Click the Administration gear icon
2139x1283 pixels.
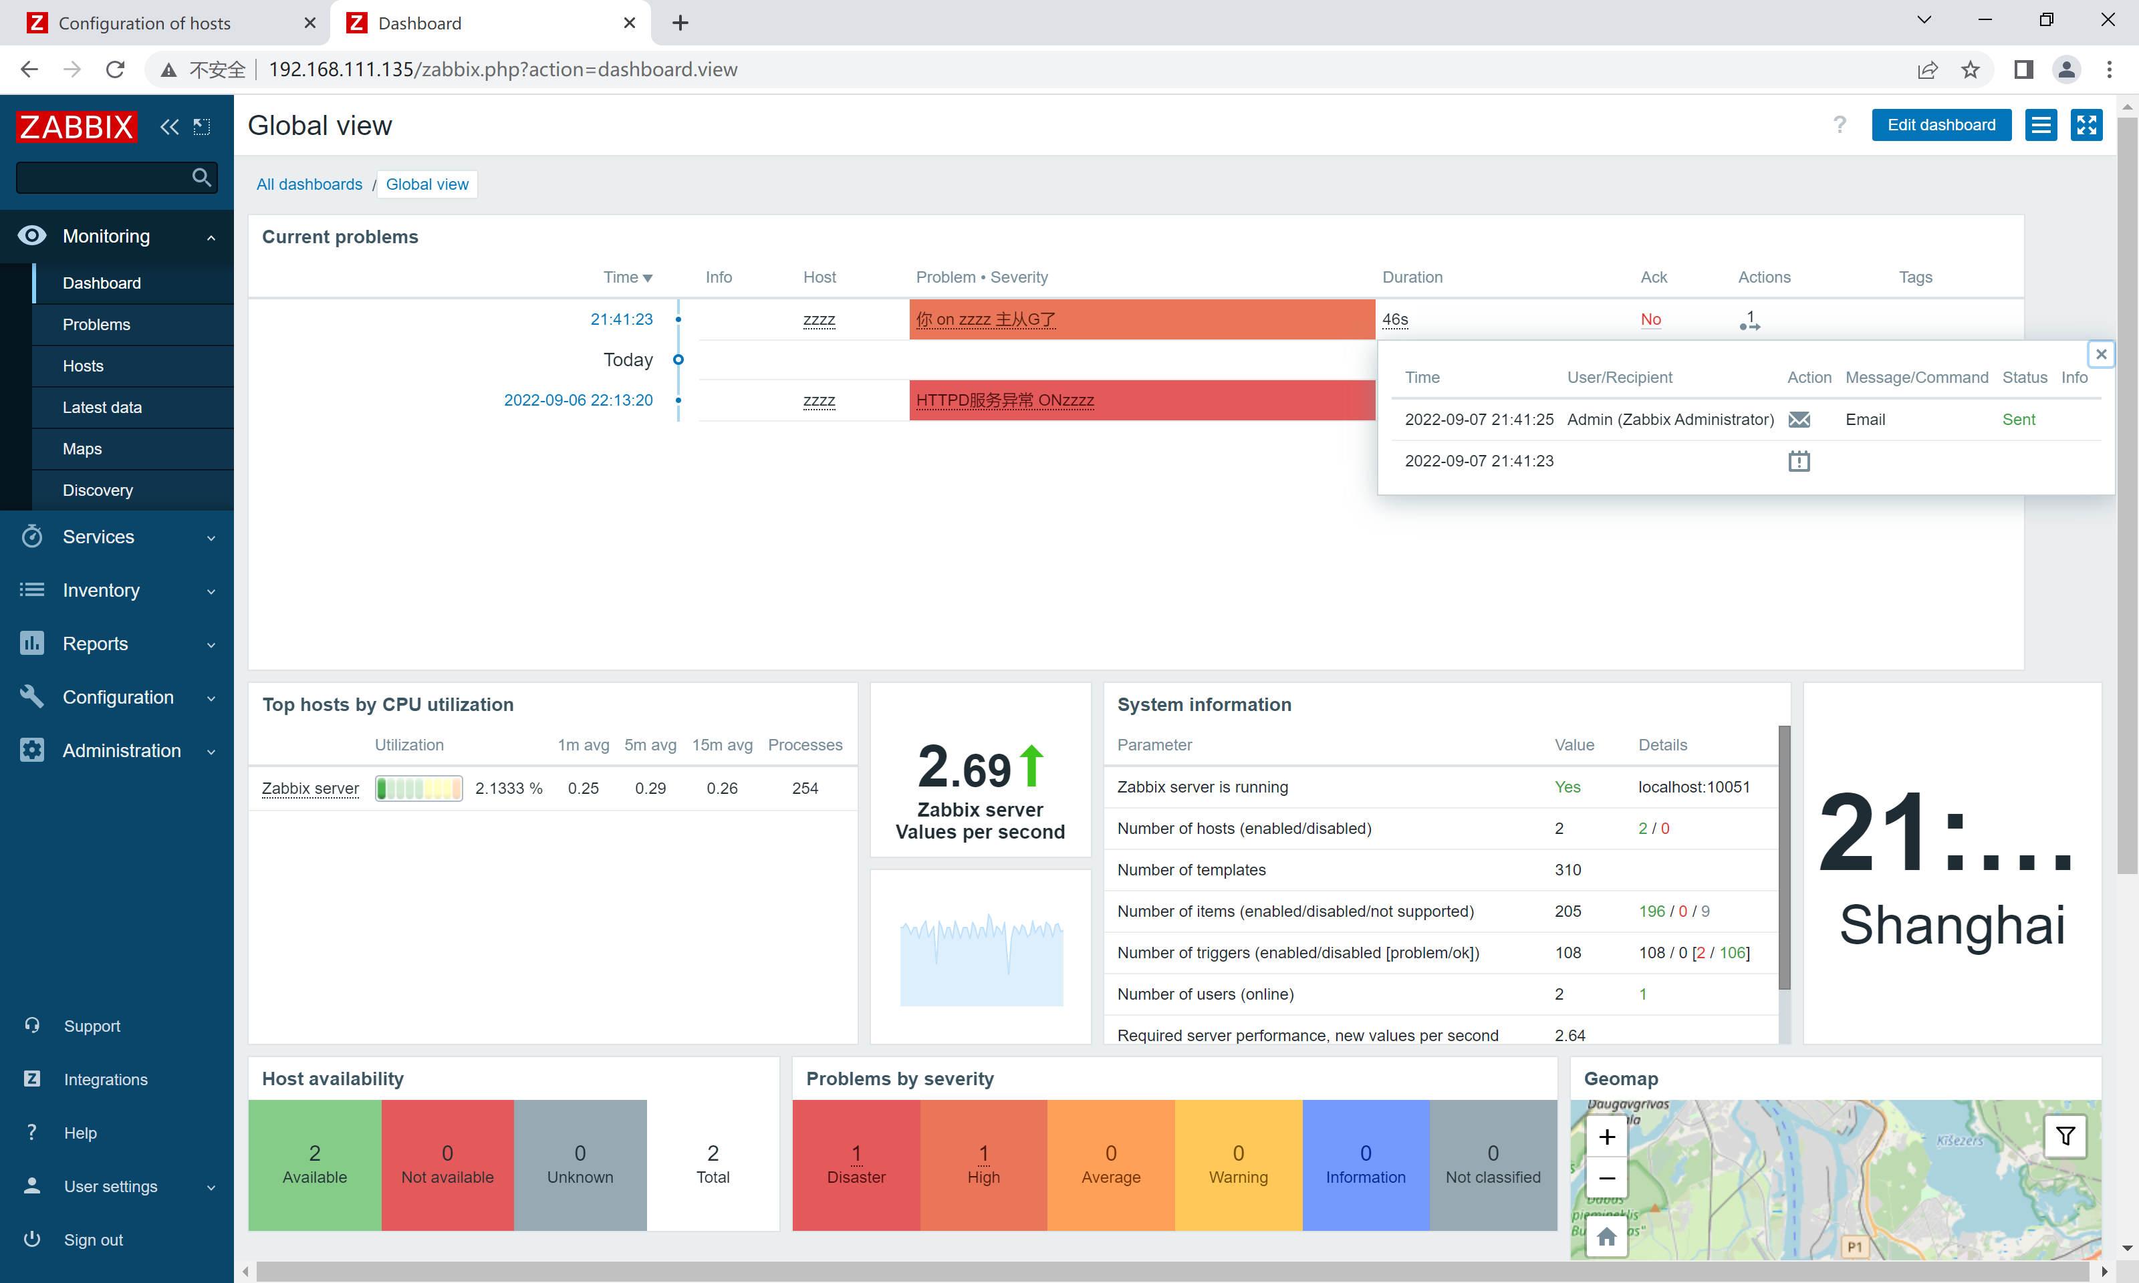point(32,750)
